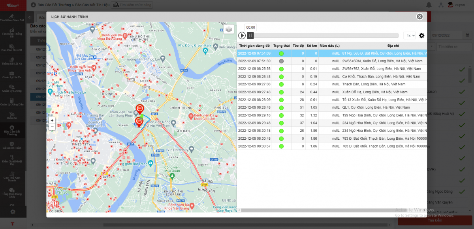Open Báo Cáo Bất Thường sidebar item
This screenshot has width=474, height=229.
click(x=13, y=130)
